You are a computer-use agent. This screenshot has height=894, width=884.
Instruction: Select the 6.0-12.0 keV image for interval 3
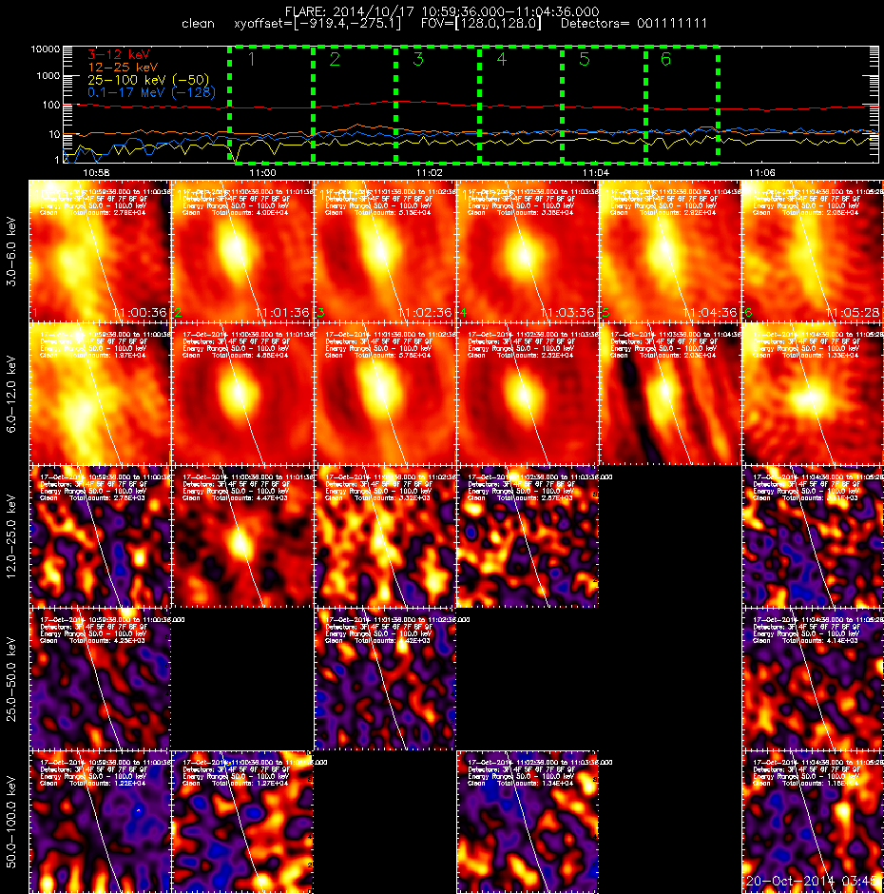385,394
